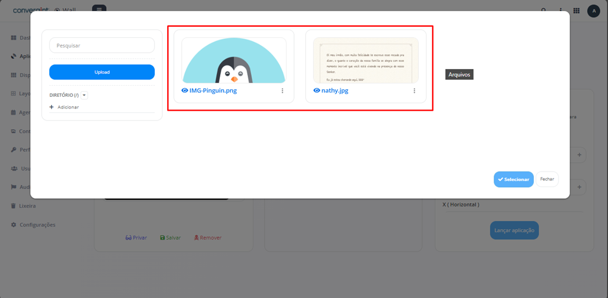
Task: Click the blue Upload button
Action: (102, 72)
